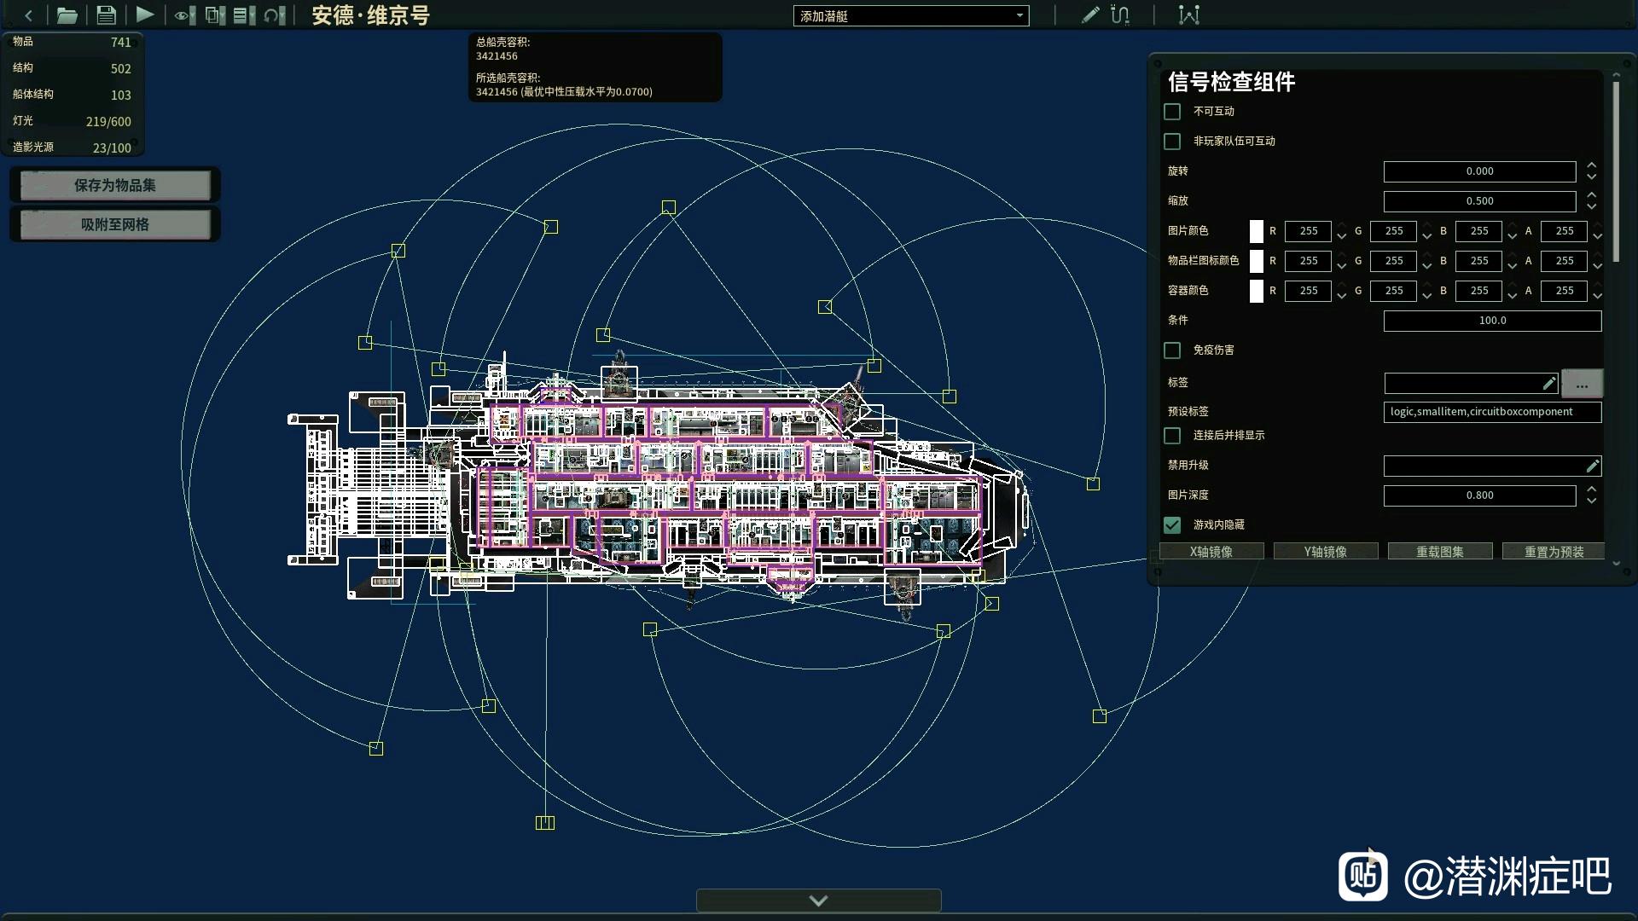Screen dimensions: 1638x921
Task: Decrease 缩放 value with down arrow
Action: (1591, 206)
